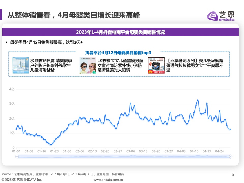
Task: Click x-axis label 02-06
Action: click(x=80, y=151)
